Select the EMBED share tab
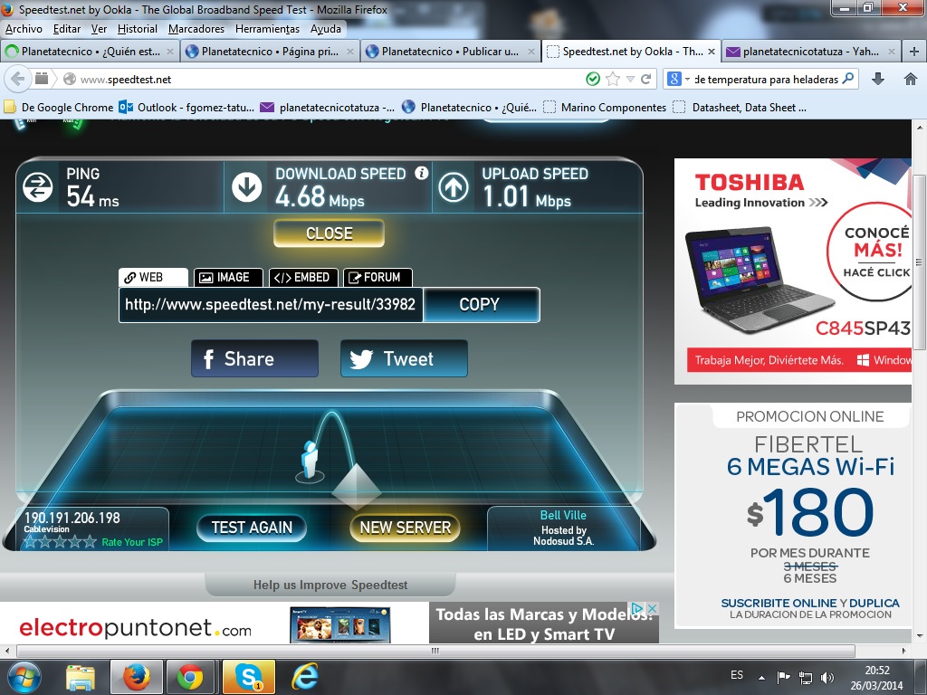This screenshot has width=927, height=695. click(303, 277)
